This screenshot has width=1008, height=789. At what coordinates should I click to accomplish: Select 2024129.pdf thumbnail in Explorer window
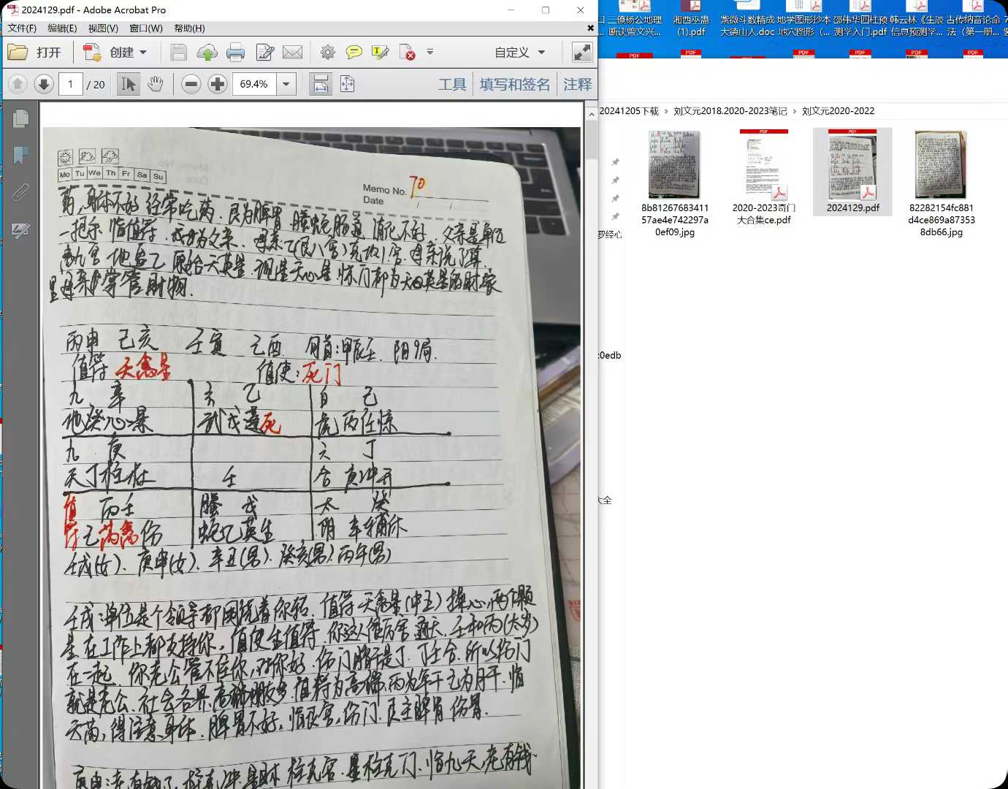pyautogui.click(x=852, y=172)
